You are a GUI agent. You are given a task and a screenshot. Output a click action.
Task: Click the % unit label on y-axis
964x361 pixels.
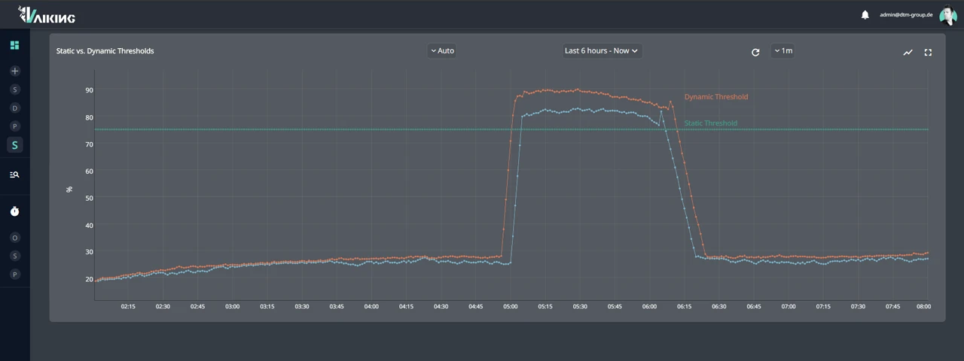click(x=69, y=190)
